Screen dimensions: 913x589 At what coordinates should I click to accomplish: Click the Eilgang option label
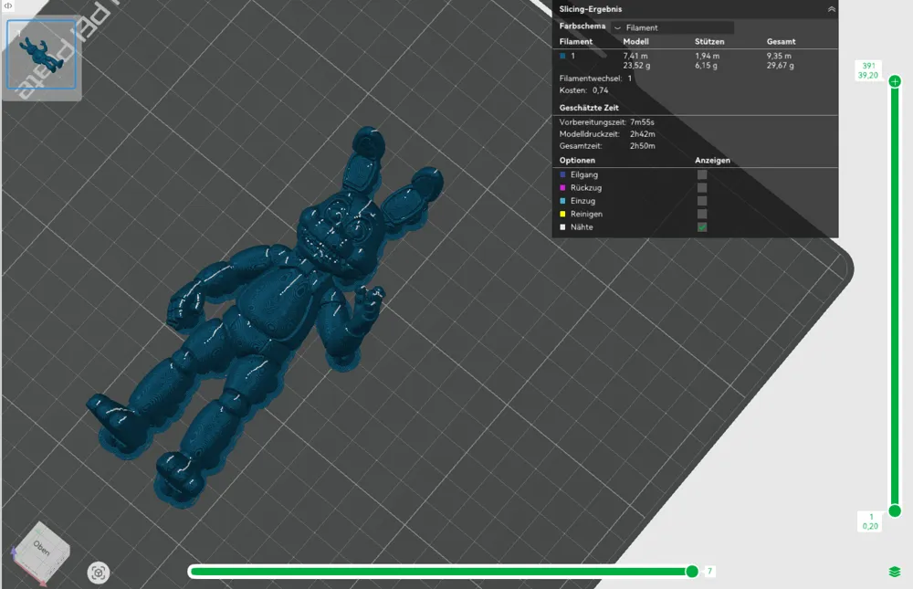click(584, 174)
